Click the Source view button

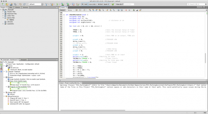tap(63, 10)
